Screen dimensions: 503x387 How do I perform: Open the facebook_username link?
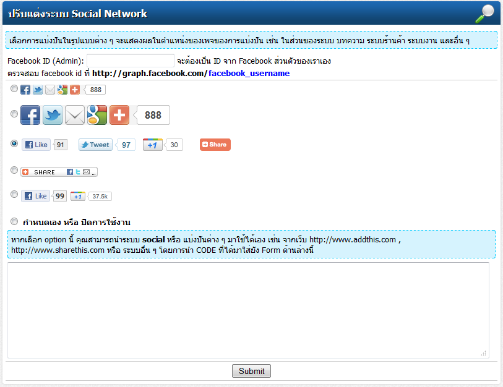(x=249, y=74)
